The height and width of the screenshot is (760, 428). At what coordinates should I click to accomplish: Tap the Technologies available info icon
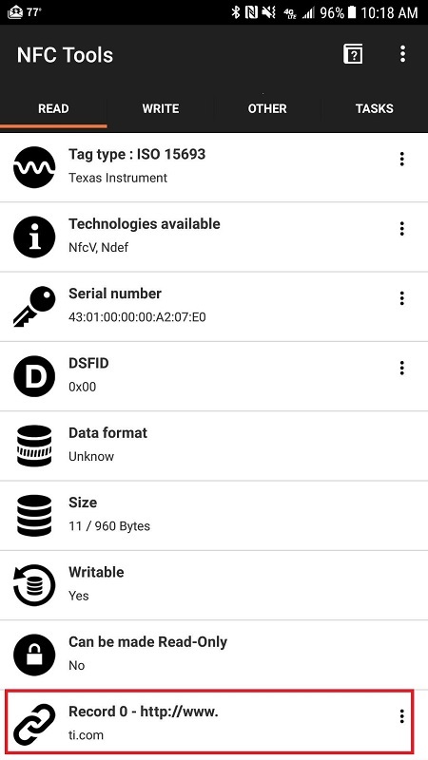(x=34, y=237)
